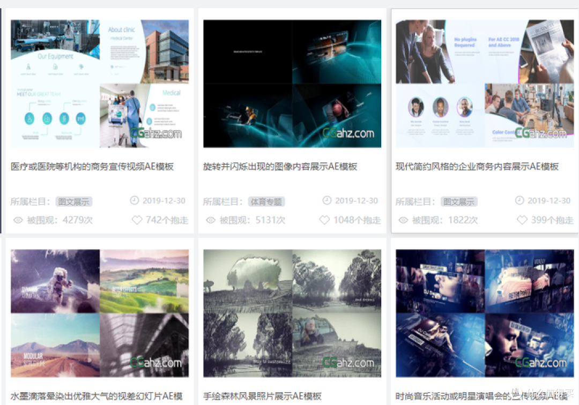Click the 742个抱走 text
This screenshot has height=405, width=579.
167,220
